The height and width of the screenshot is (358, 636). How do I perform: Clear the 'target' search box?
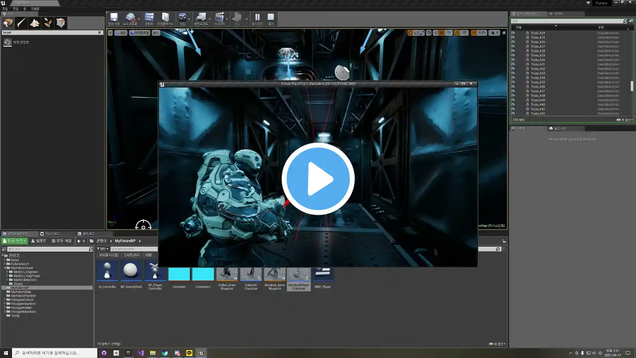tap(99, 32)
